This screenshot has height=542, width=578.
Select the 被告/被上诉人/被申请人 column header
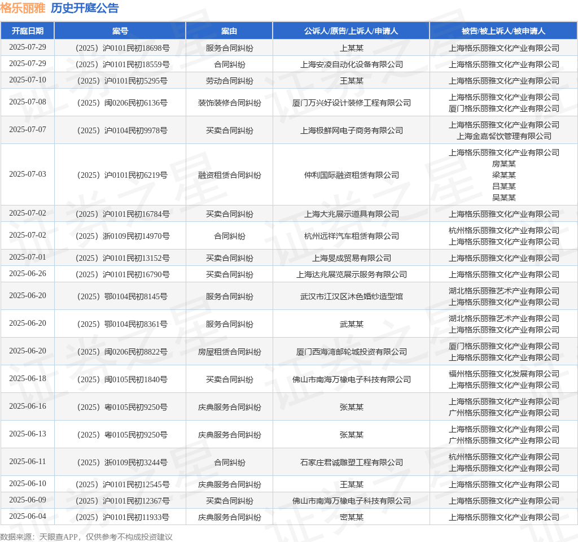coord(503,31)
